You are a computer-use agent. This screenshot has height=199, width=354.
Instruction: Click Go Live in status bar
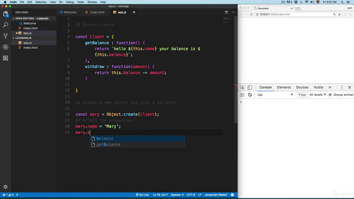142,195
